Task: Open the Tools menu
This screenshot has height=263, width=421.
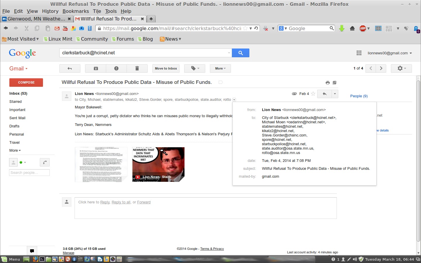Action: 111,11
